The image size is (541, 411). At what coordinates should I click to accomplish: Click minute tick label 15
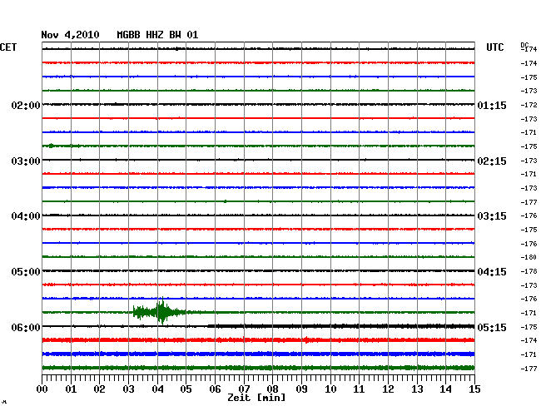pyautogui.click(x=474, y=389)
